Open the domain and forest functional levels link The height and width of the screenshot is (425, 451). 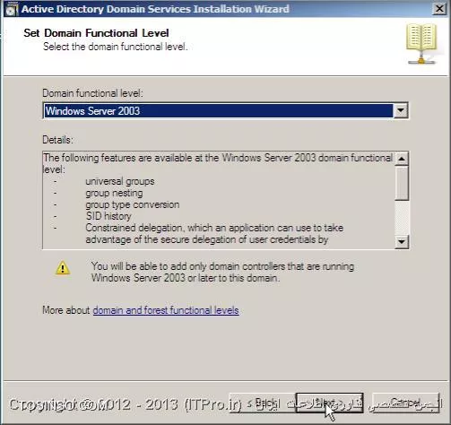click(166, 310)
